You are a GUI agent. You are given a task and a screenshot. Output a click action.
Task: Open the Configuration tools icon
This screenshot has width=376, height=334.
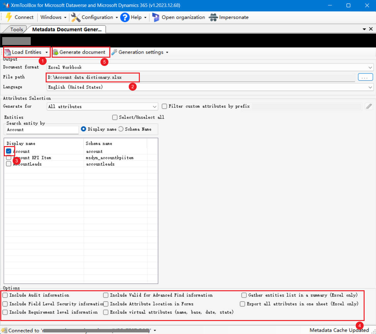pos(75,17)
